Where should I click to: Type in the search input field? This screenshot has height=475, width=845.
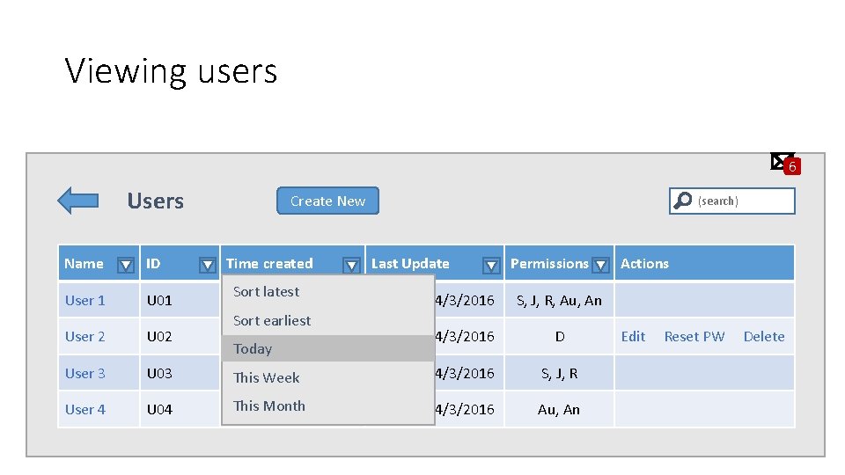pyautogui.click(x=744, y=201)
